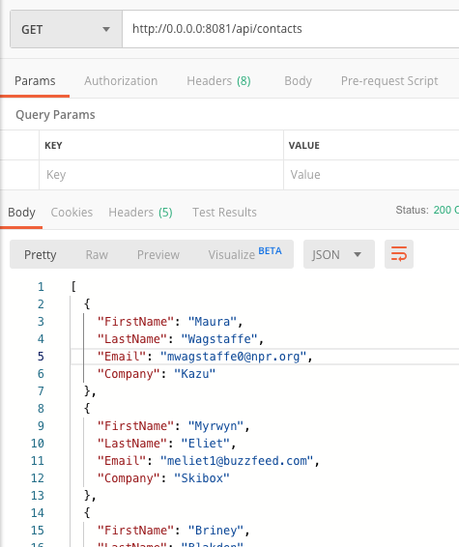Click the "Briney" FirstName value
459x547 pixels.
[x=215, y=531]
